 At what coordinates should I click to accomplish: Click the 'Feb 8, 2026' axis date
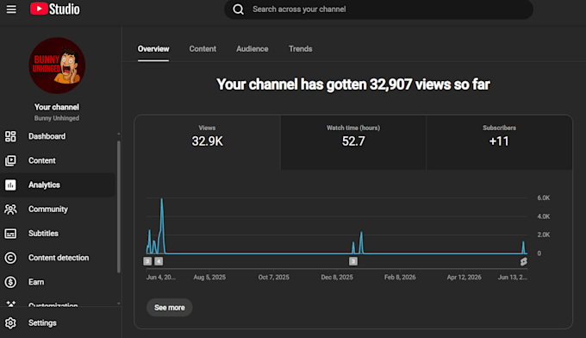tap(400, 277)
